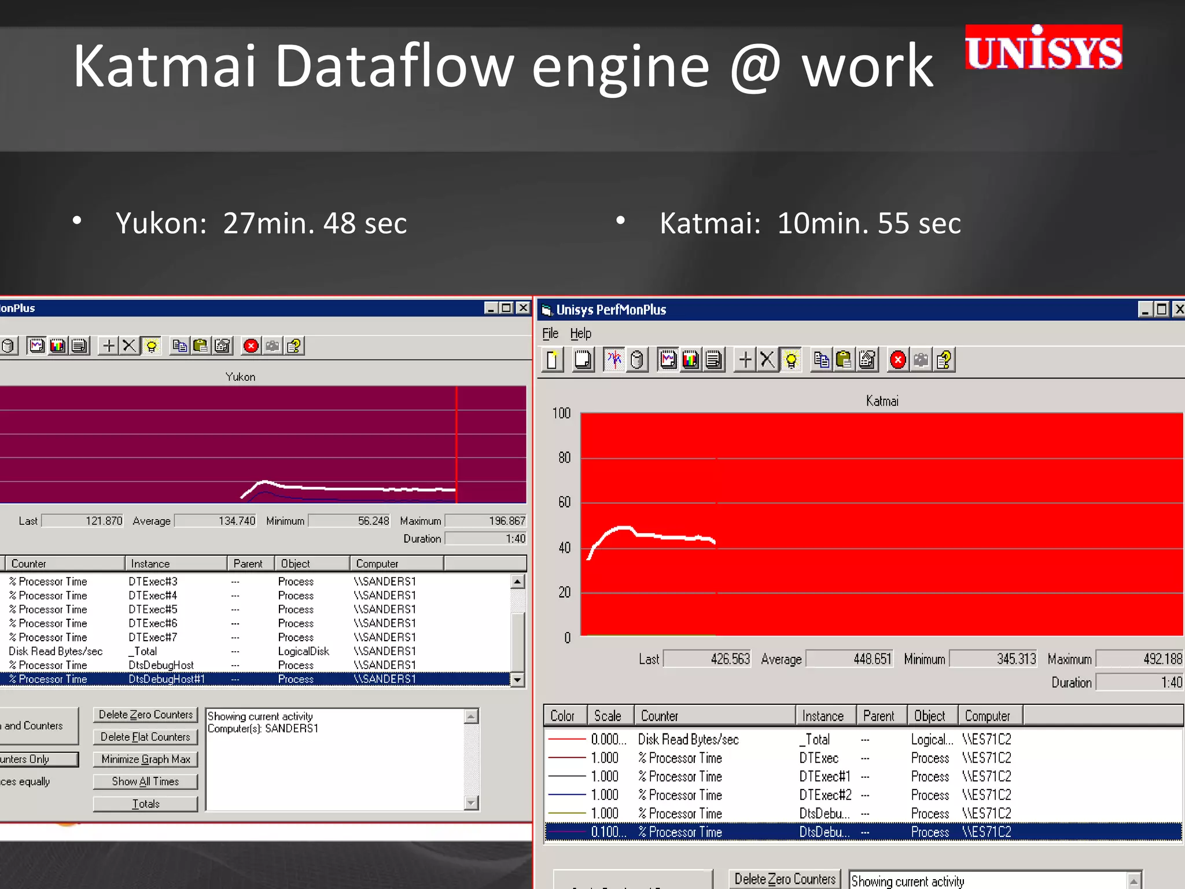Select View Current Activity icon in Katmai window
The width and height of the screenshot is (1185, 889).
tap(614, 360)
